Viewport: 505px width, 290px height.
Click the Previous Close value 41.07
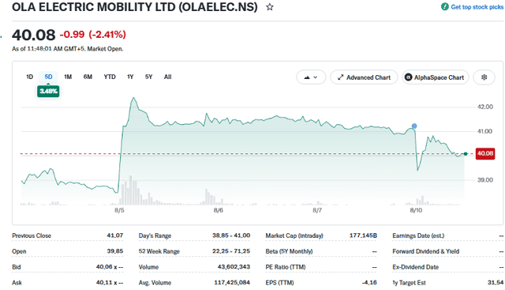(115, 235)
